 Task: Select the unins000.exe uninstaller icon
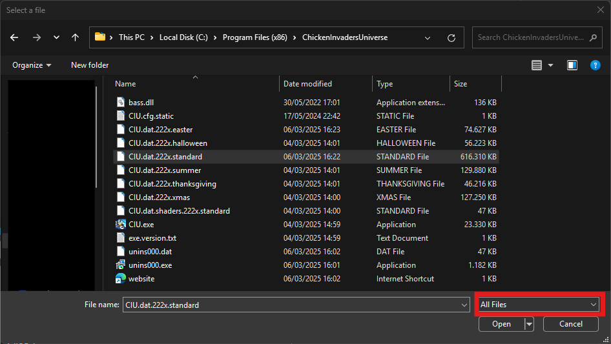(x=121, y=265)
